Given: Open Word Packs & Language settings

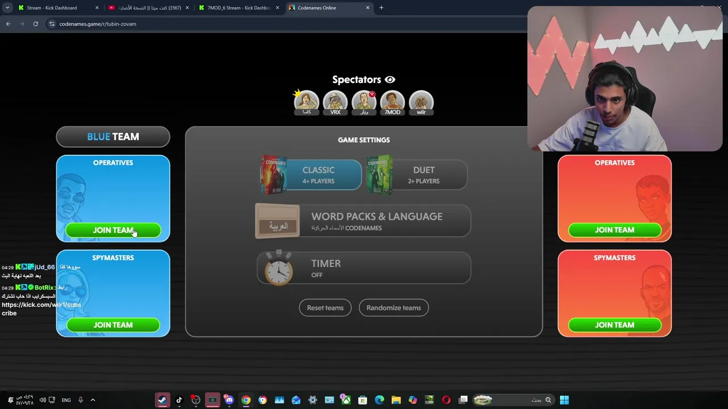Looking at the screenshot, I should 363,221.
